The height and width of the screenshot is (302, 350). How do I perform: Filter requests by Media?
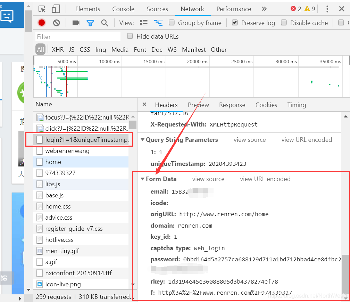(x=120, y=49)
